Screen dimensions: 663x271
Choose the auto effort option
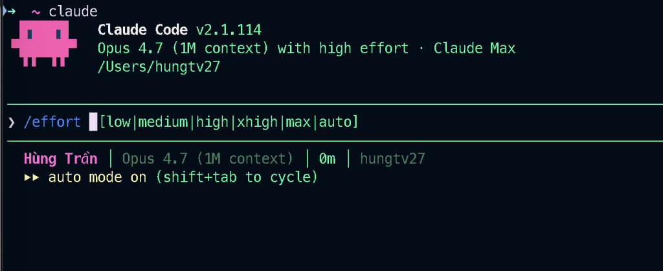click(335, 122)
